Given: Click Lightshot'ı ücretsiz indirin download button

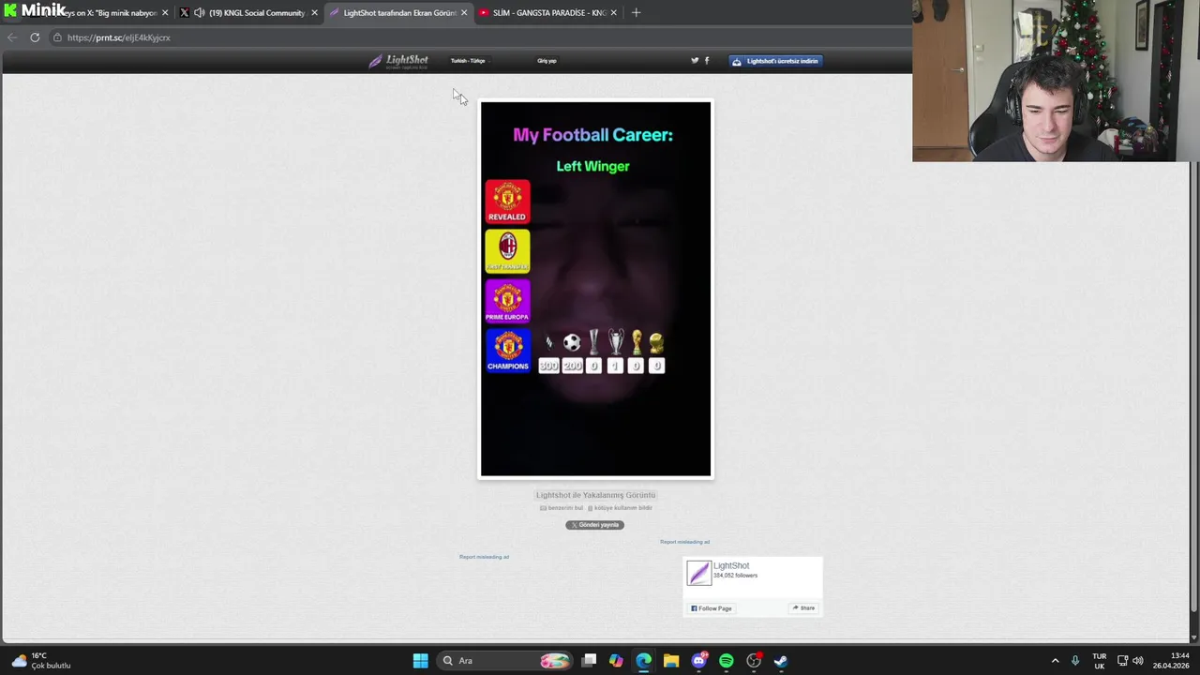Looking at the screenshot, I should (x=776, y=61).
